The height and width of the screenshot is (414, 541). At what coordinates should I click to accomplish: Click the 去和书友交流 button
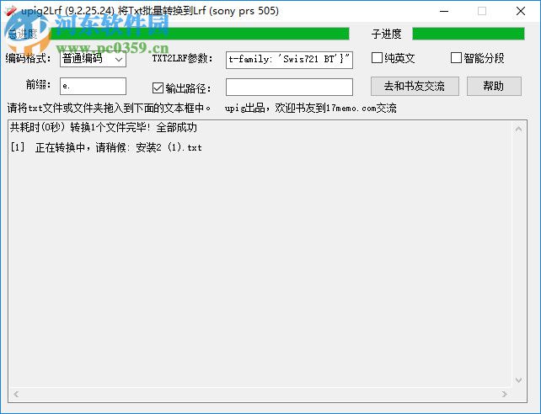[x=415, y=86]
